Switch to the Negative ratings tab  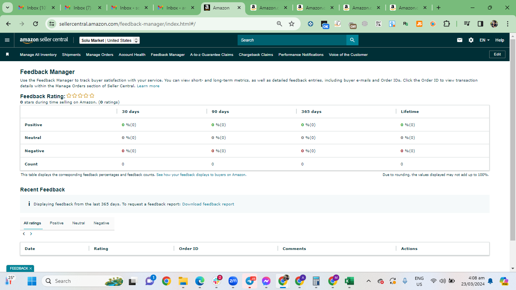tap(101, 223)
